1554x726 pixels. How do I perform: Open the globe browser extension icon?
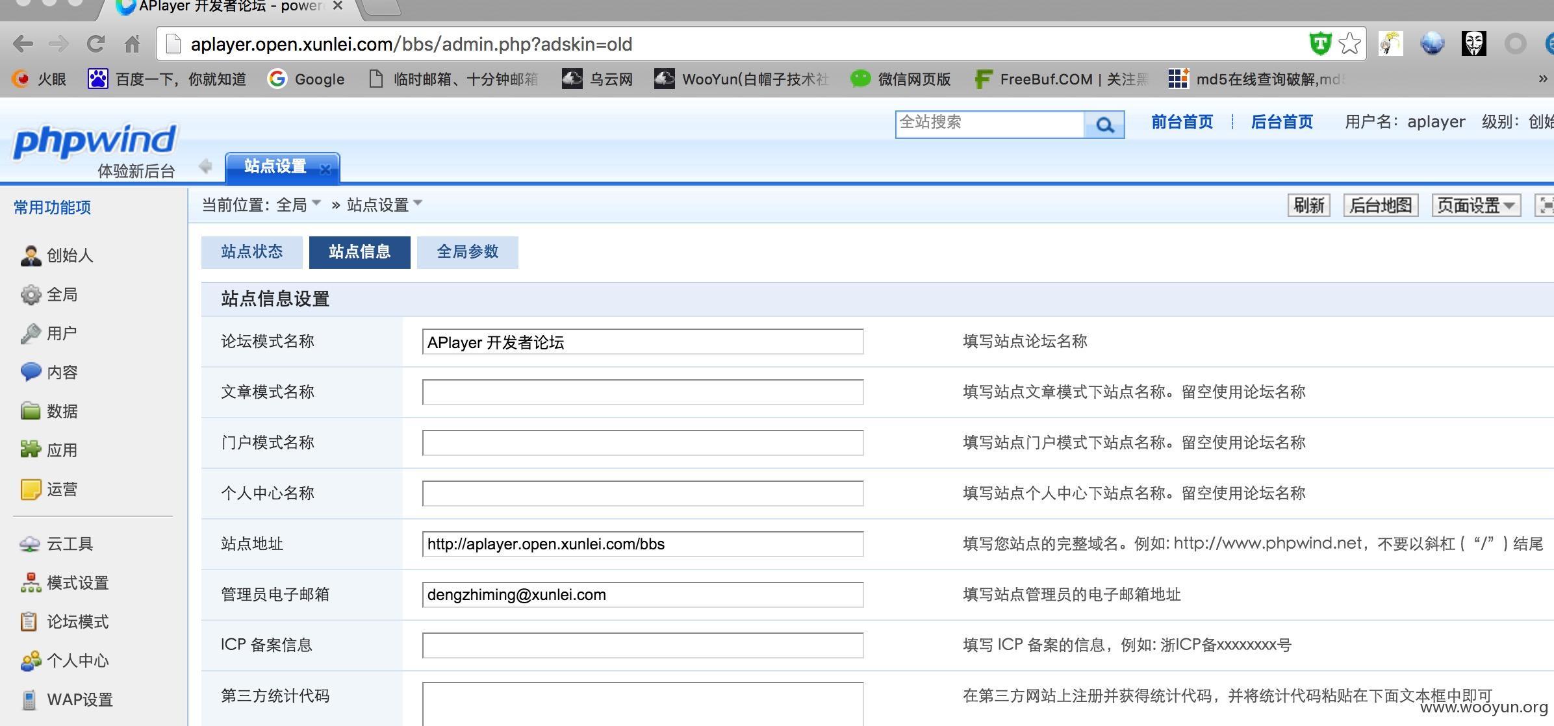click(1432, 44)
